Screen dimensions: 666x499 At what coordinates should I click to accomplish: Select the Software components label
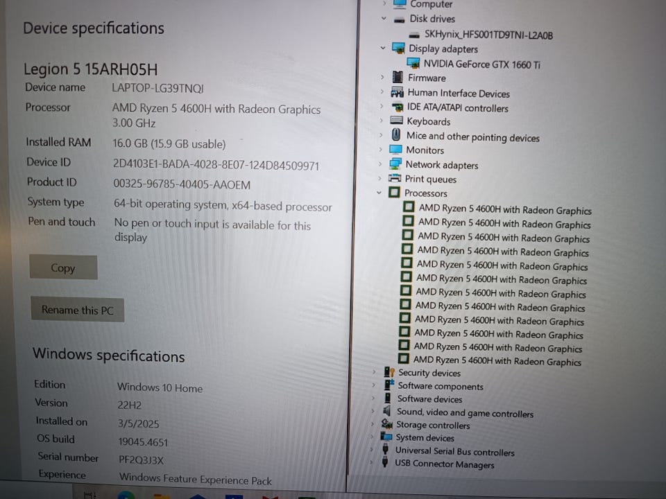pos(441,386)
